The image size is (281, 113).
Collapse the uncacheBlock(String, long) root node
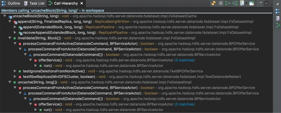5,16
